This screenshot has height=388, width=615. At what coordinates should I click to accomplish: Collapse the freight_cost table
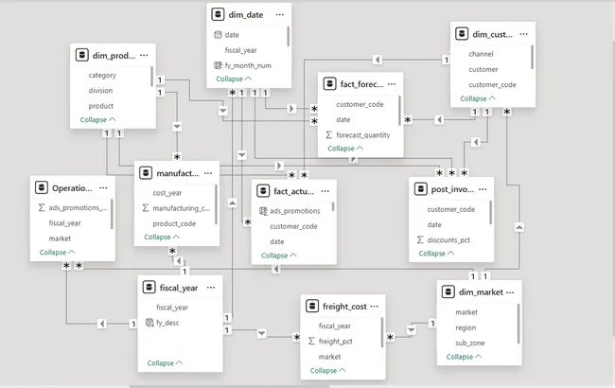pos(327,370)
